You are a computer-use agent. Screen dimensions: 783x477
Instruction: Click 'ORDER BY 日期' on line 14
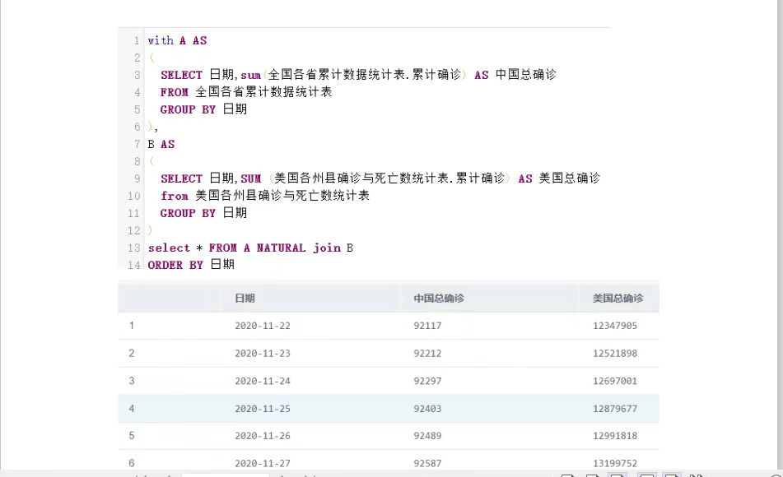191,265
